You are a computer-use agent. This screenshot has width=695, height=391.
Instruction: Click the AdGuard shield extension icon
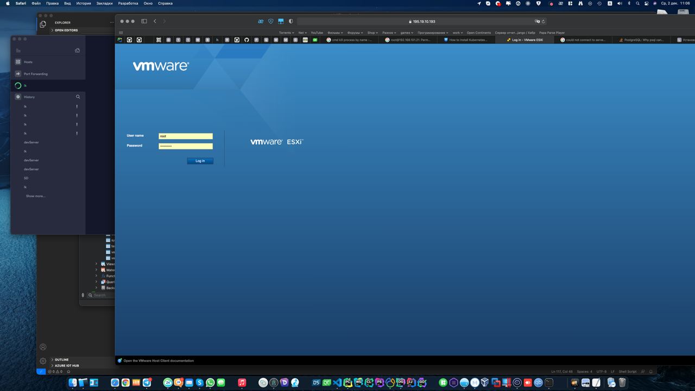[x=271, y=21]
